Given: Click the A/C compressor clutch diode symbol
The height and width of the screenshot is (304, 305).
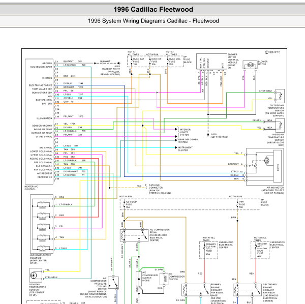Looking at the screenshot, I should [139, 279].
